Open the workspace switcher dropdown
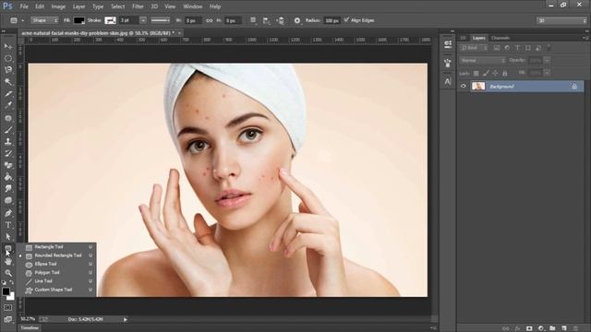The image size is (591, 332). click(x=561, y=20)
